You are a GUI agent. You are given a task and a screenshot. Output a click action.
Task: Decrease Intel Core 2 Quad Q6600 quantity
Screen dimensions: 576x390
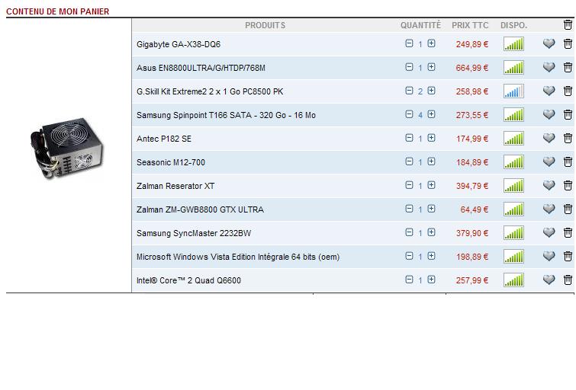tap(409, 280)
